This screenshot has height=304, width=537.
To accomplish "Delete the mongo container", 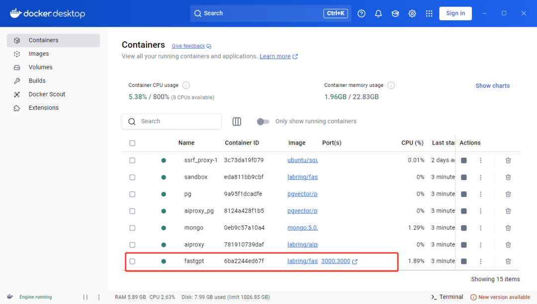I will pos(508,228).
